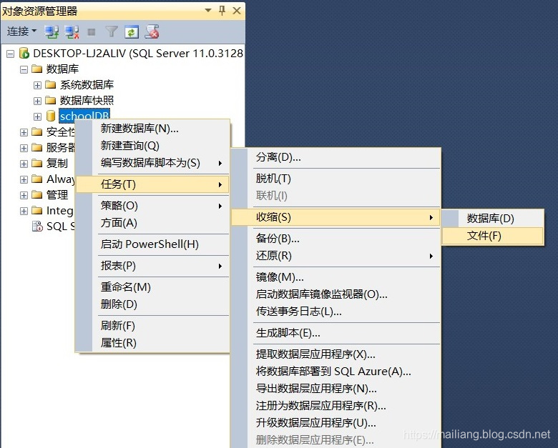The width and height of the screenshot is (558, 448).
Task: Expand the 数据库快照 folder
Action: [x=37, y=101]
